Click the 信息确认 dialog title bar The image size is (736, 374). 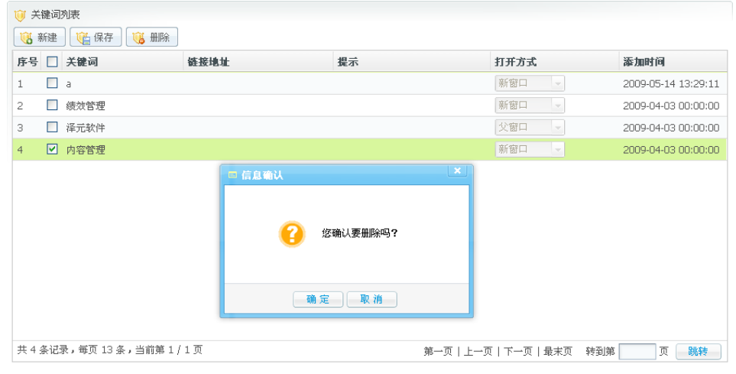pyautogui.click(x=346, y=175)
